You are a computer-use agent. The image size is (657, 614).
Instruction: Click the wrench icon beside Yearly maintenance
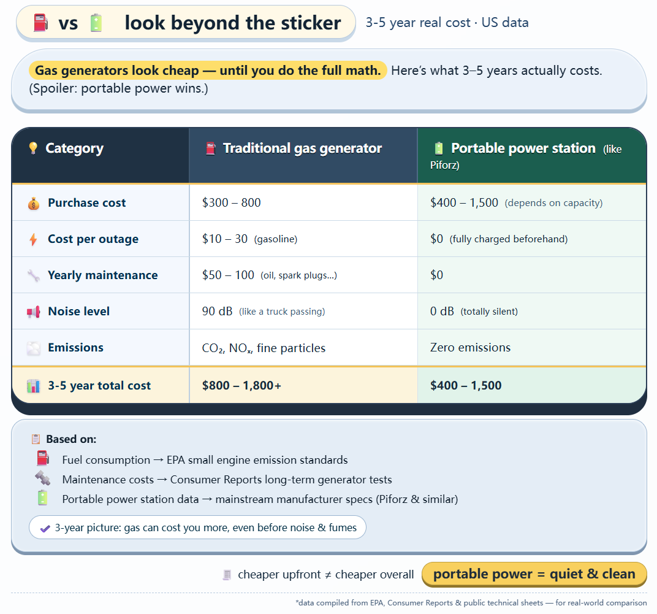pos(34,275)
